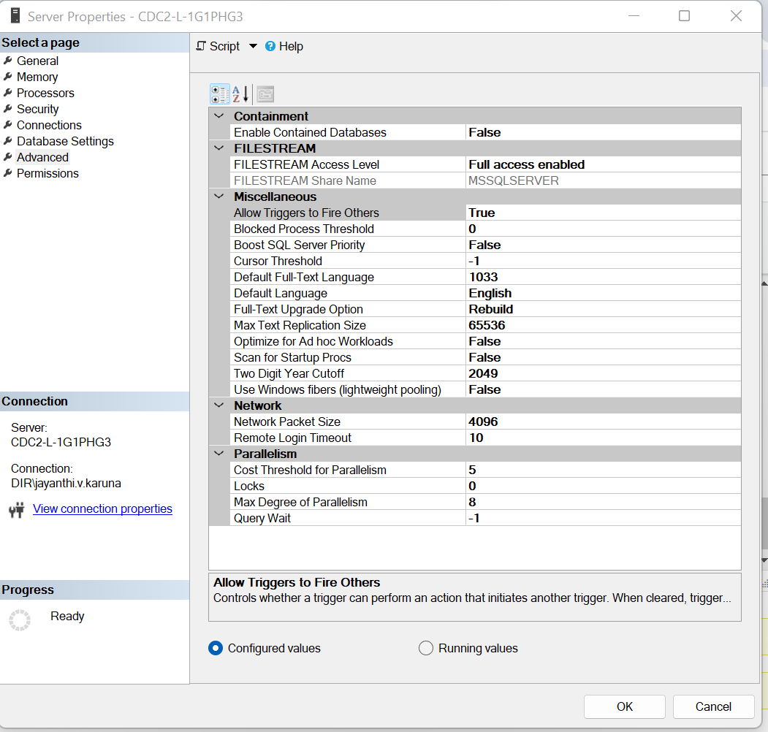Collapse the FILESTREAM category
Viewport: 768px width, 732px height.
point(219,148)
